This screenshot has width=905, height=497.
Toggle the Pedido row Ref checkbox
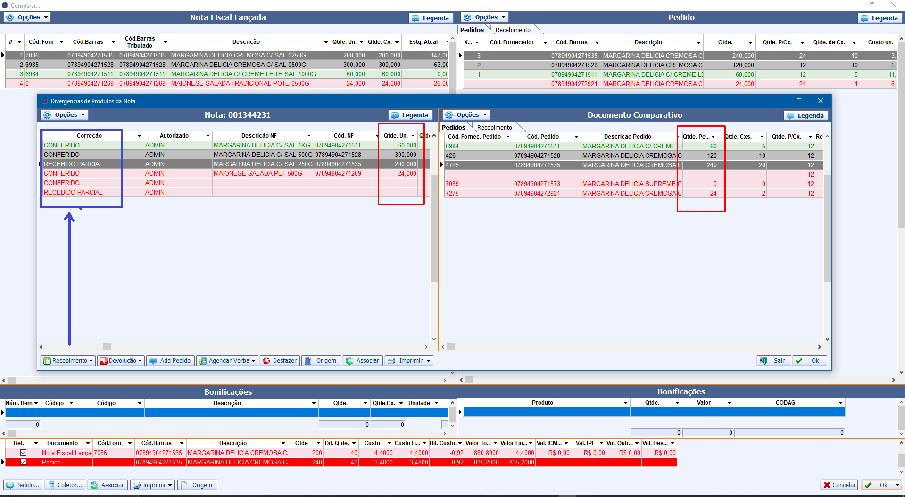[x=23, y=462]
